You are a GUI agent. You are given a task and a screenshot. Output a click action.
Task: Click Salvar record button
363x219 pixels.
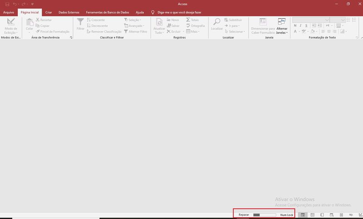point(173,26)
